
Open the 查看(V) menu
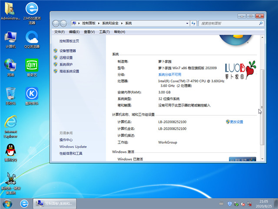89,32
